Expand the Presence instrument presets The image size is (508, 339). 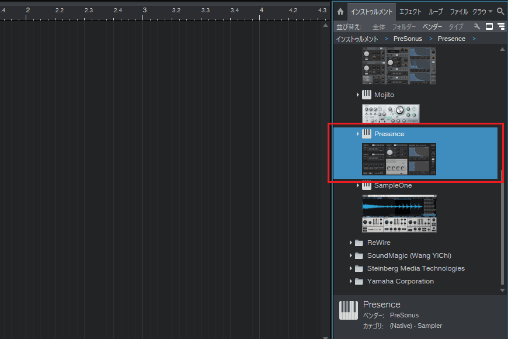[x=357, y=134]
